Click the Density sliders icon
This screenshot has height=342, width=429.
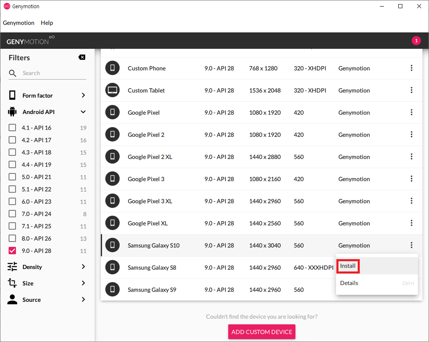click(x=12, y=267)
